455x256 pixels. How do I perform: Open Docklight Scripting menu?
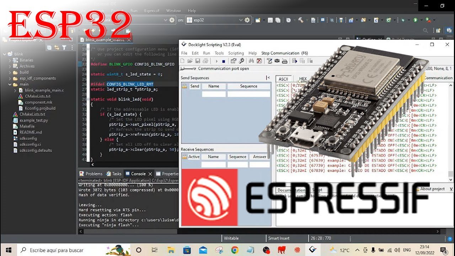[236, 53]
